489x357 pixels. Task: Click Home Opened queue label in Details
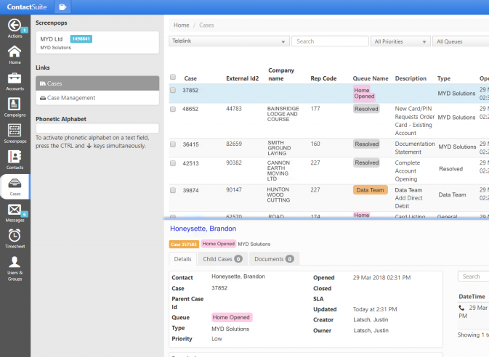click(x=231, y=317)
